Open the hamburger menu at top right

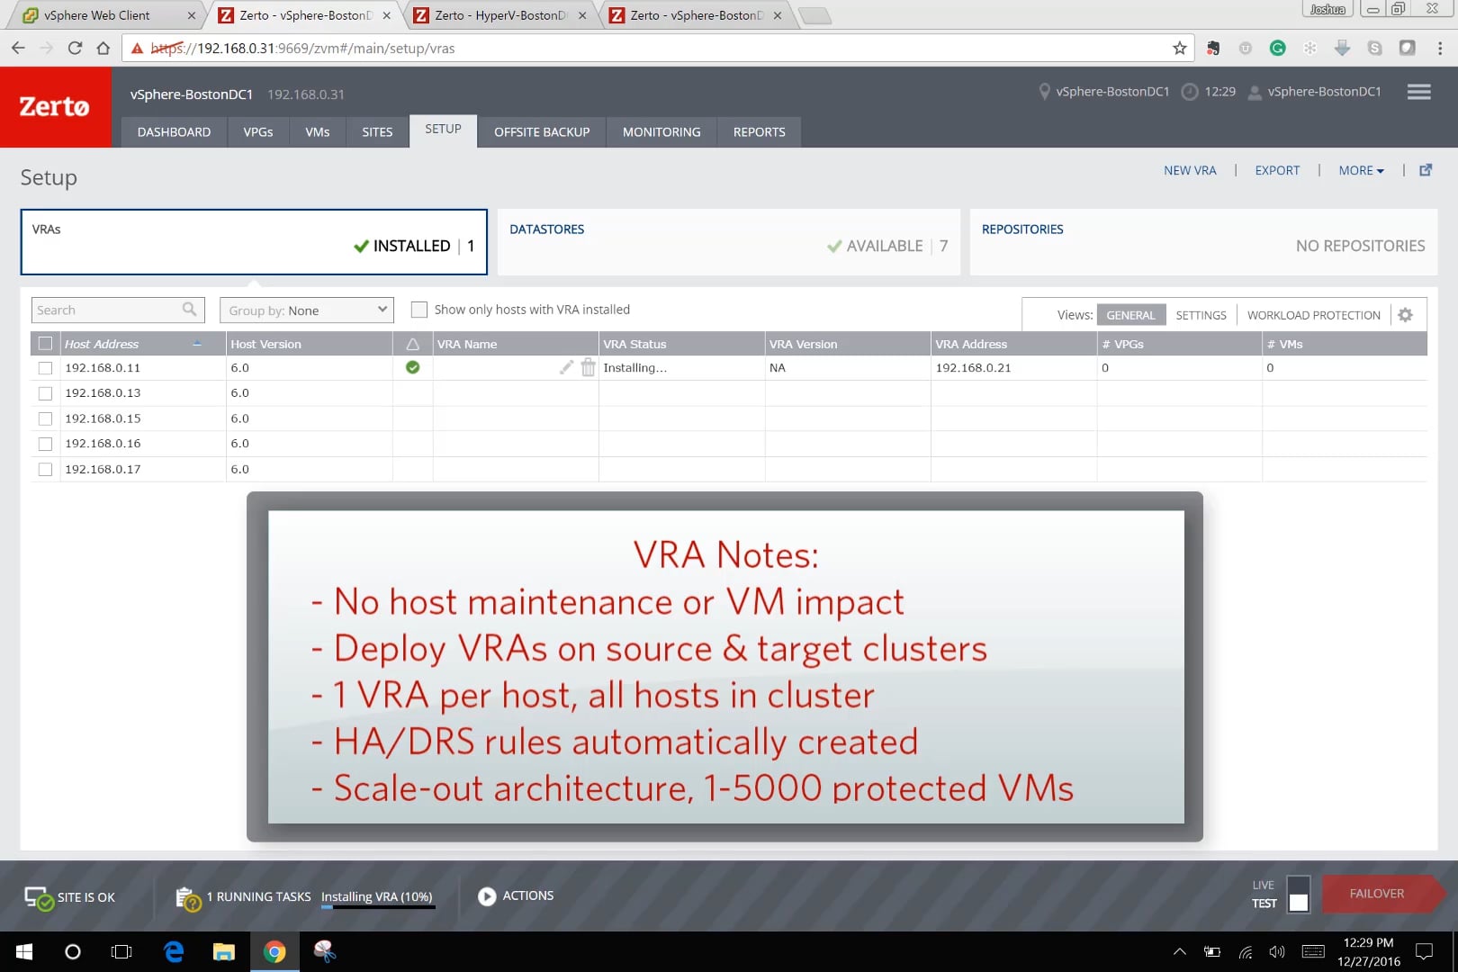[x=1418, y=91]
